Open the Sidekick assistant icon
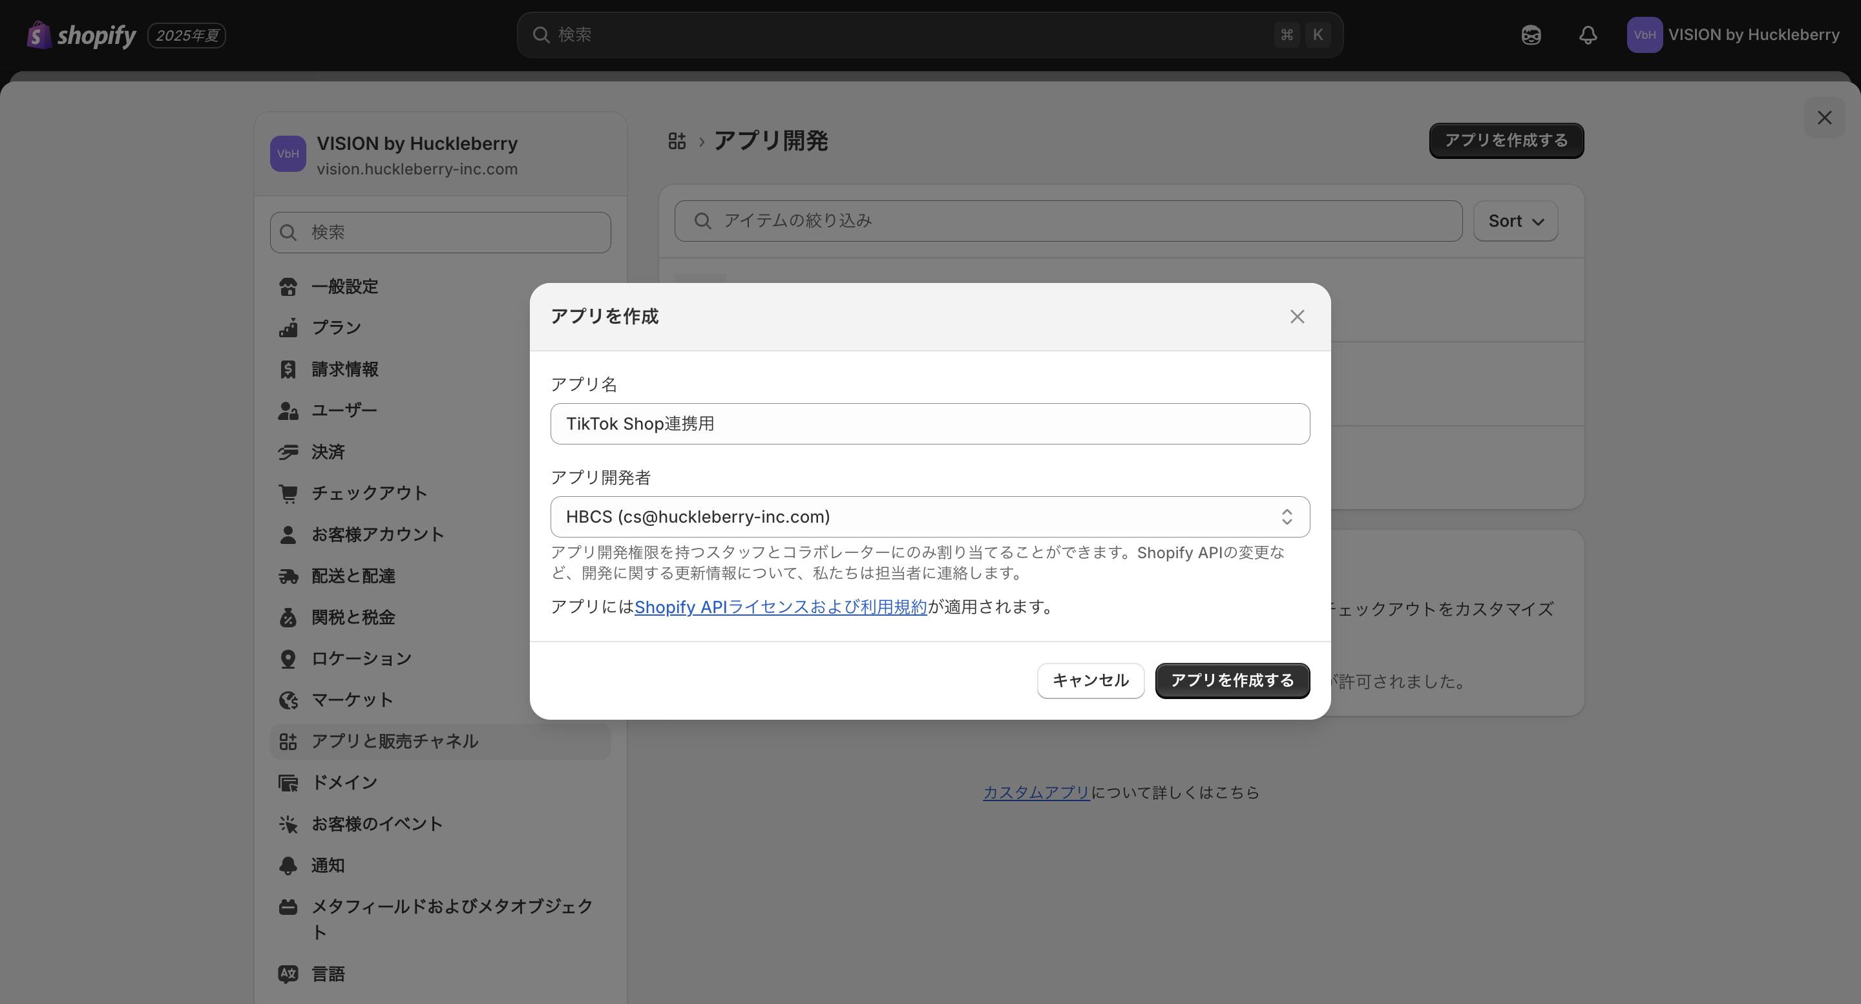 pyautogui.click(x=1531, y=35)
